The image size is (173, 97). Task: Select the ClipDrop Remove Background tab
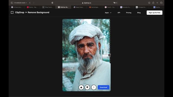63,7
